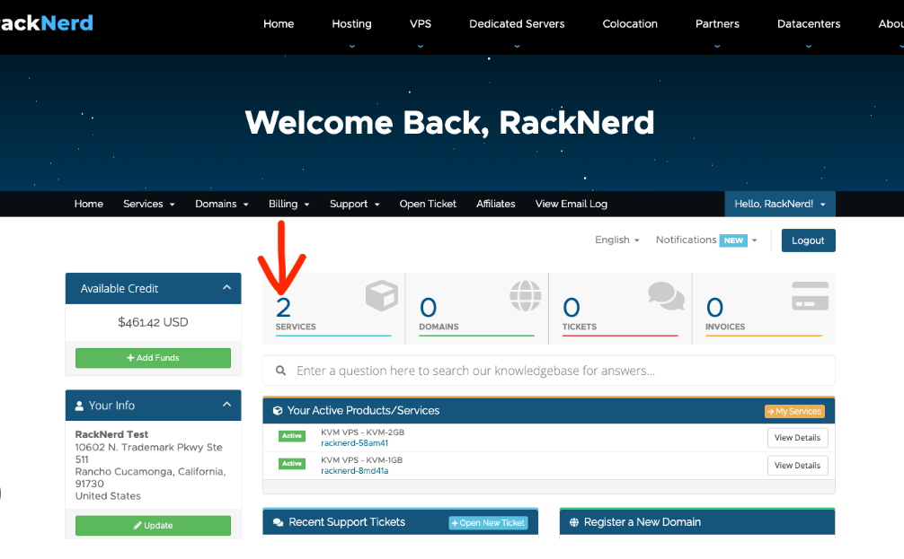Open the English language dropdown

tap(616, 240)
